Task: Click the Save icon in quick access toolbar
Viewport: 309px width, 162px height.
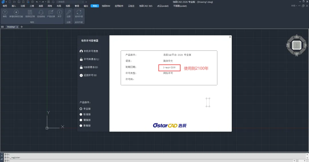Action: coord(19,2)
